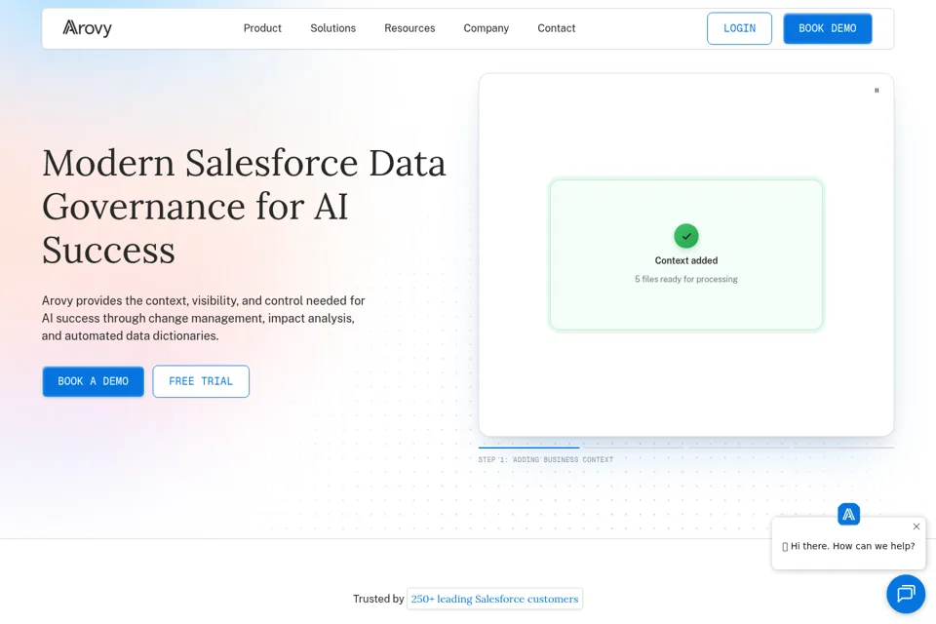The width and height of the screenshot is (936, 624).
Task: Close the chat greeting popup
Action: click(x=916, y=526)
